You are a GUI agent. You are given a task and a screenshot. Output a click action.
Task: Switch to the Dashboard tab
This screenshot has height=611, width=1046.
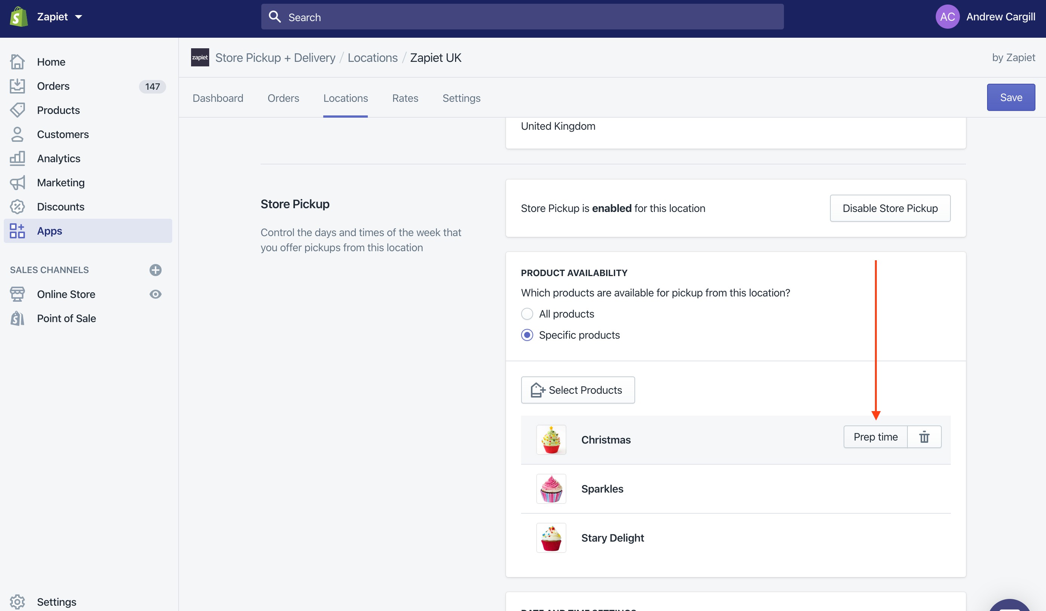218,98
